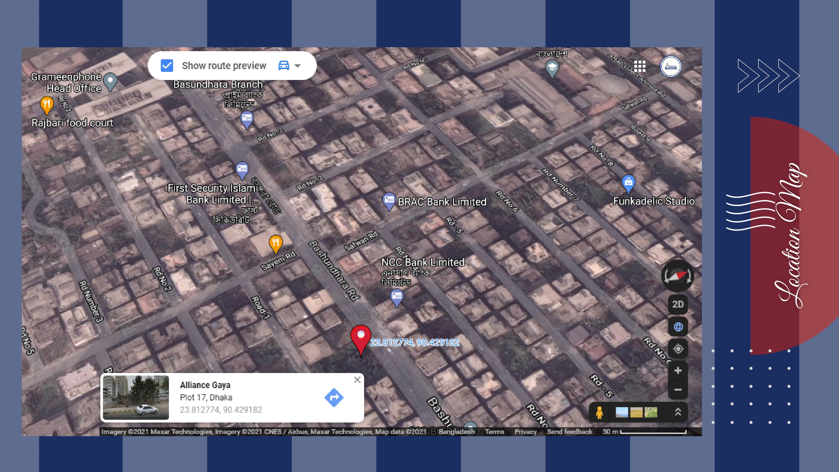839x472 pixels.
Task: Click the BRAC Bank Limited label
Action: click(x=442, y=202)
